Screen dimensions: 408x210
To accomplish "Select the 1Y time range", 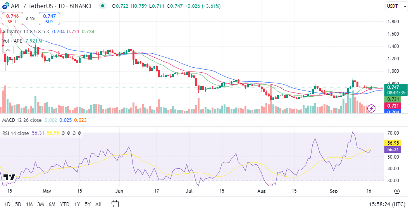I will (77, 204).
